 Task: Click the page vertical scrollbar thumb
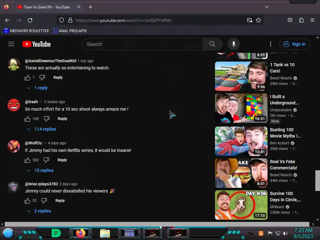point(317,181)
